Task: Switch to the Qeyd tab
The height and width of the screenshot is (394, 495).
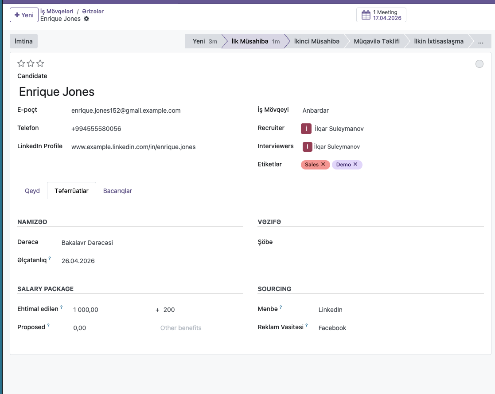Action: [x=32, y=191]
